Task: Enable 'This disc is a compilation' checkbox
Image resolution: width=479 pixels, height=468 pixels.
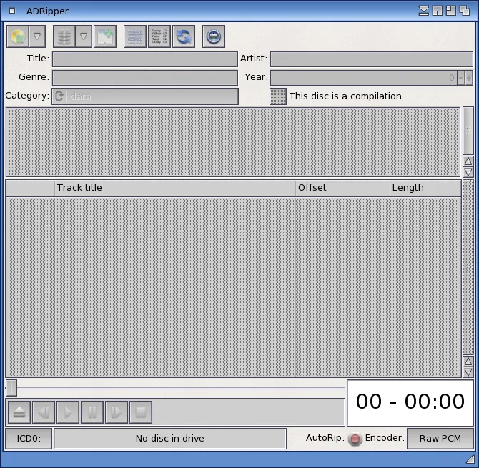Action: coord(277,96)
